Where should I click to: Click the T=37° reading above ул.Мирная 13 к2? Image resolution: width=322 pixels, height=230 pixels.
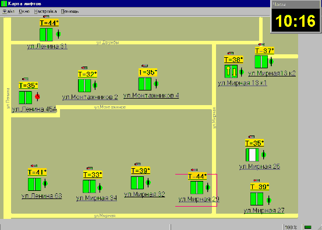[264, 51]
